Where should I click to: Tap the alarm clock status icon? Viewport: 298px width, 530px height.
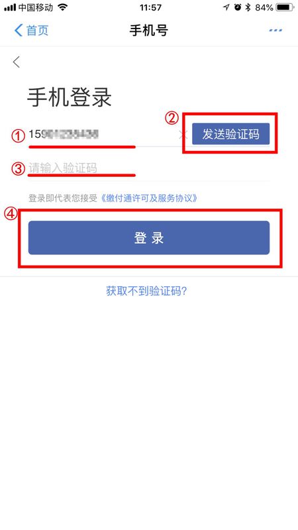click(238, 7)
